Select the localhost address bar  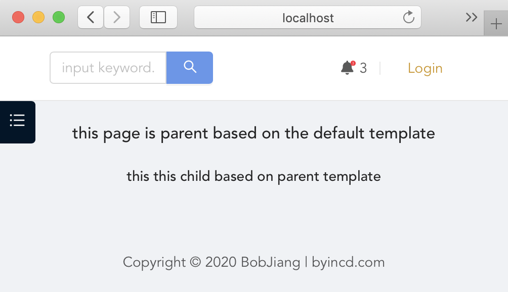[308, 17]
